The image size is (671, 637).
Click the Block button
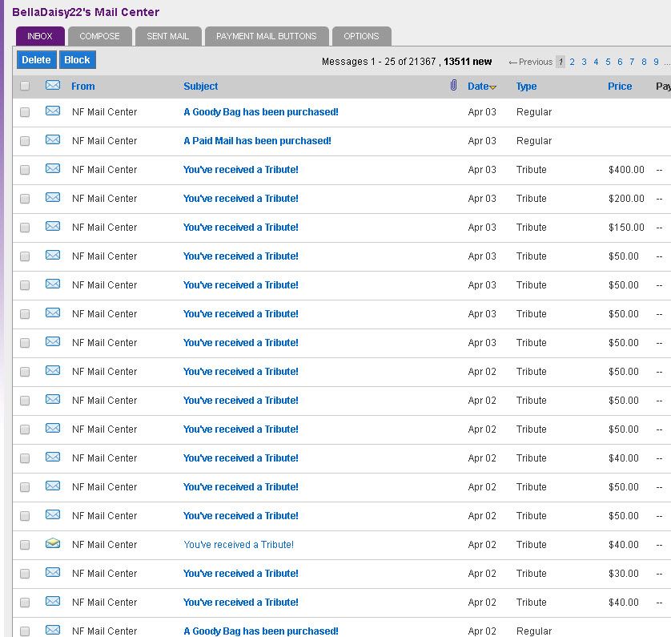tap(78, 60)
